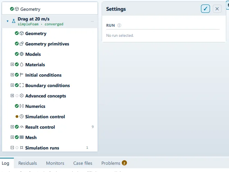Expand the Advanced concepts node
Image resolution: width=229 pixels, height=172 pixels.
tap(12, 96)
